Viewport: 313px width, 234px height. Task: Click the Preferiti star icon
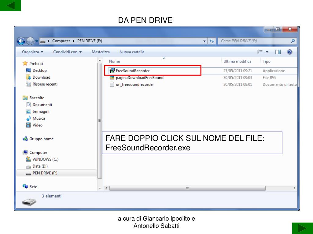(25, 63)
